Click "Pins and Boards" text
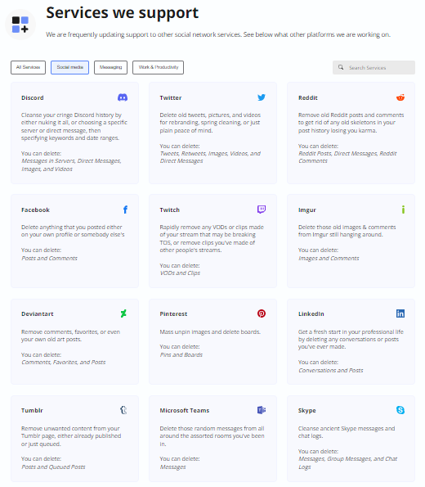The width and height of the screenshot is (425, 487). pyautogui.click(x=181, y=354)
